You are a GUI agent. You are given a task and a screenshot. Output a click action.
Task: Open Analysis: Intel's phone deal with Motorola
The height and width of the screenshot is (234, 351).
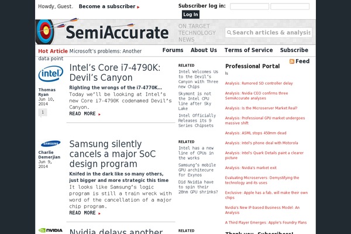pos(261,143)
